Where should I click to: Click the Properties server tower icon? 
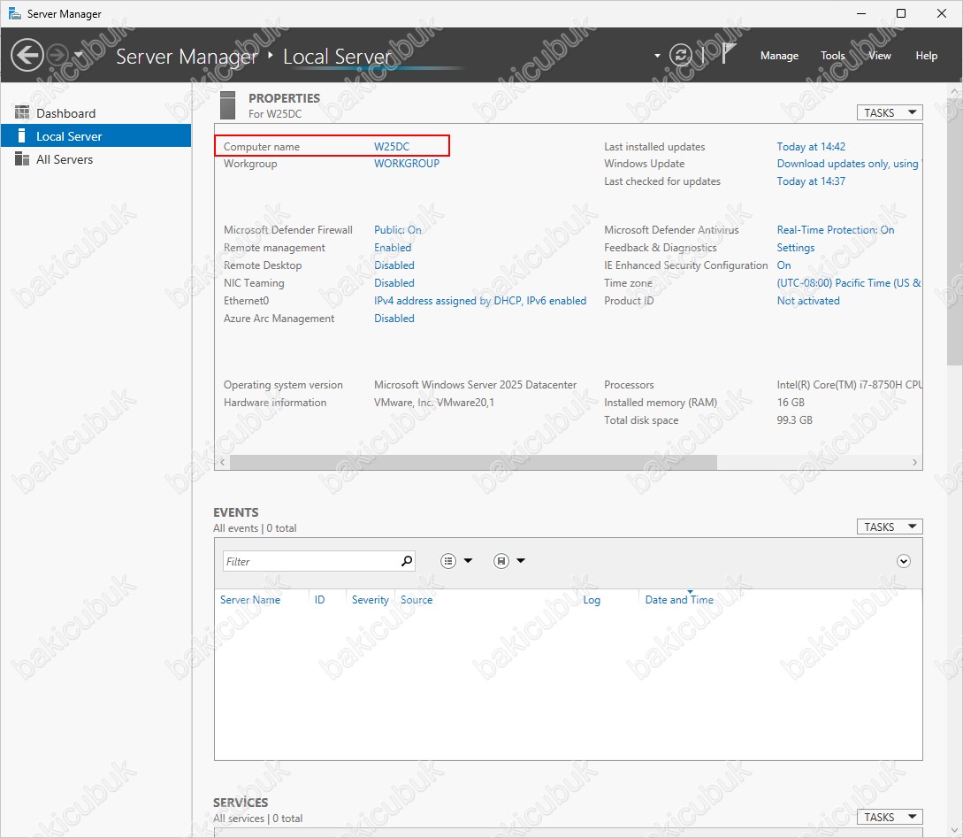tap(228, 105)
